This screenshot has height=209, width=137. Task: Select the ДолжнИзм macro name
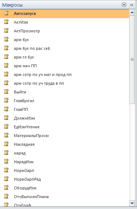24,118
